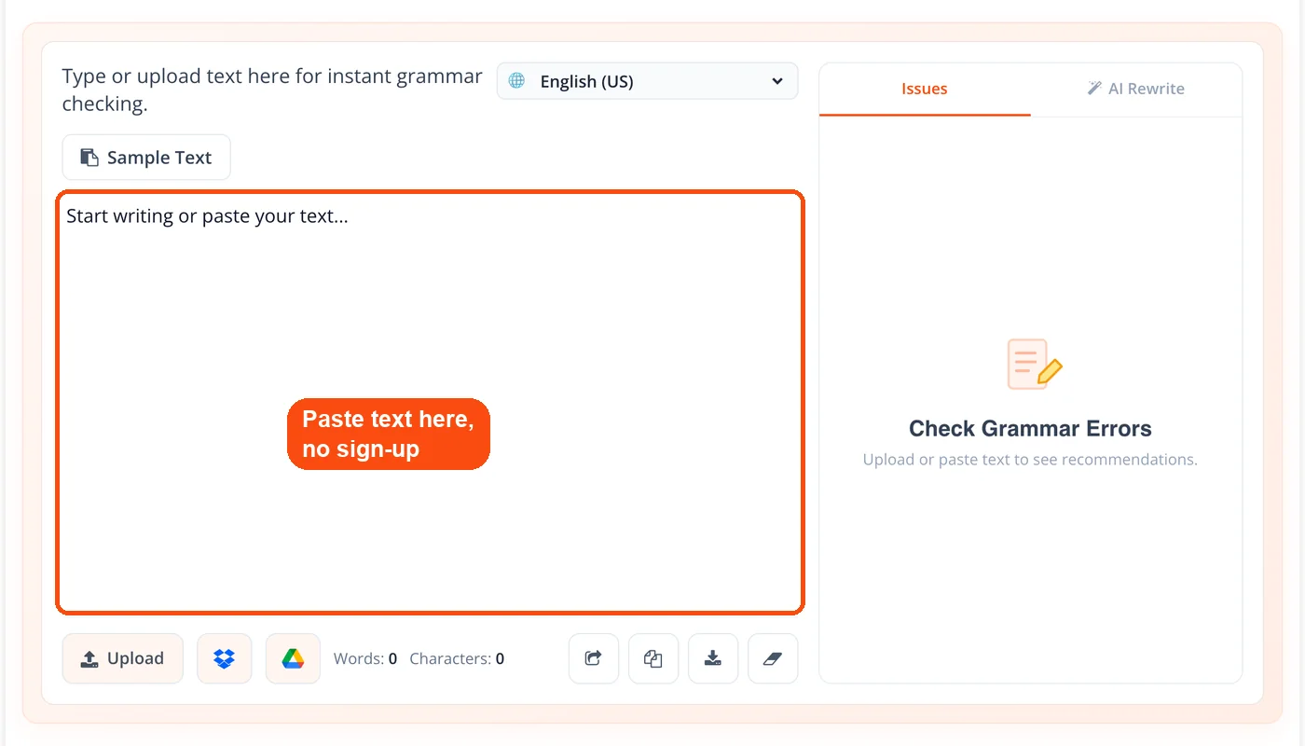Download text with the download icon
This screenshot has height=746, width=1305.
point(713,658)
